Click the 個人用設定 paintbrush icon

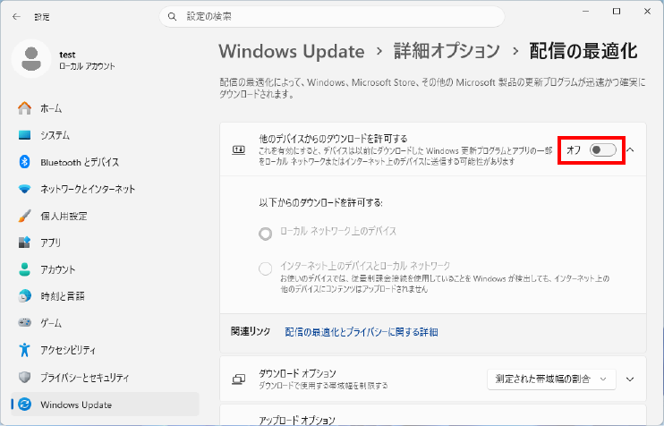click(24, 216)
